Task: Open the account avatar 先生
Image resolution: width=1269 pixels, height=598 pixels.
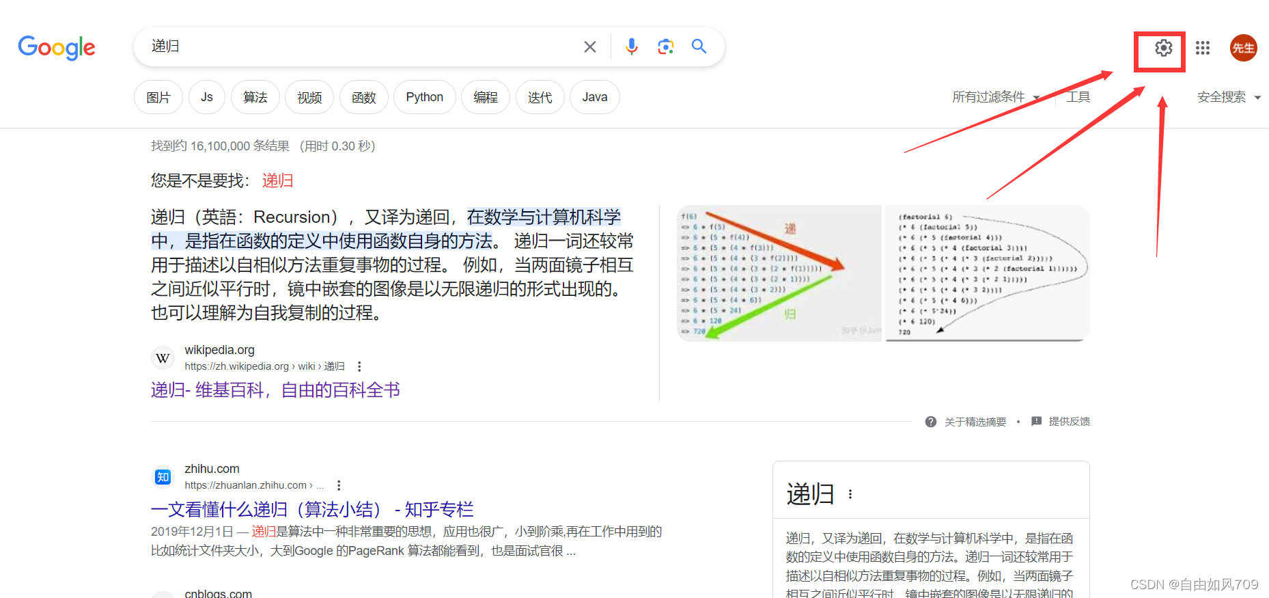Action: tap(1244, 48)
